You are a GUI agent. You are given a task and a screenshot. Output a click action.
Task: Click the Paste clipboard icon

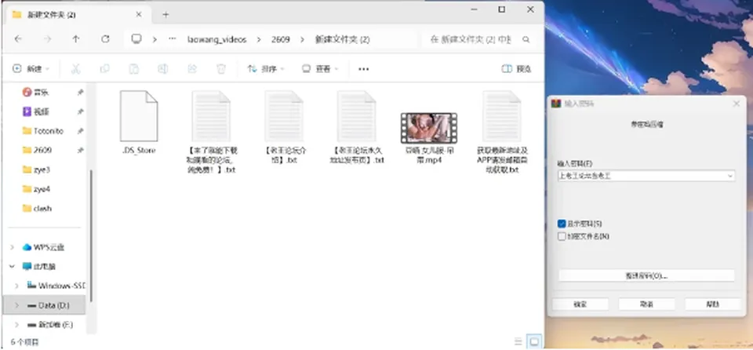pyautogui.click(x=134, y=69)
